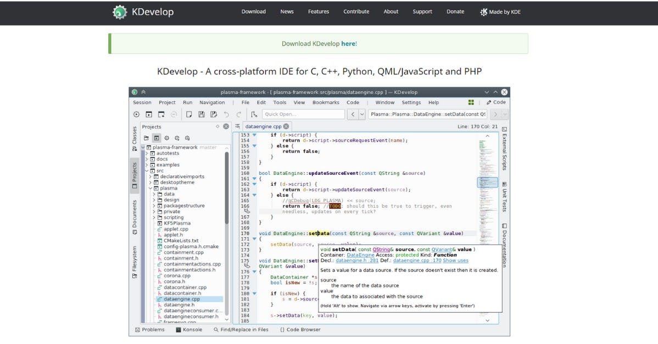Collapse the plasma-framework project tree node
This screenshot has width=658, height=344.
(144, 147)
